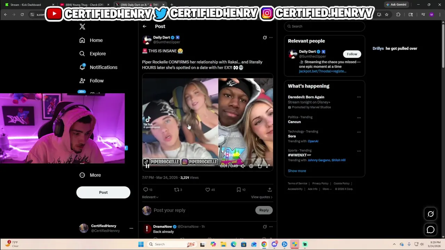Open account menu next to CertifiedHenry

coord(131,228)
